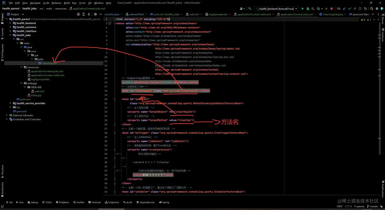Toggle the Spring tool window
Viewport: 385px width, 210px height.
tap(164, 202)
